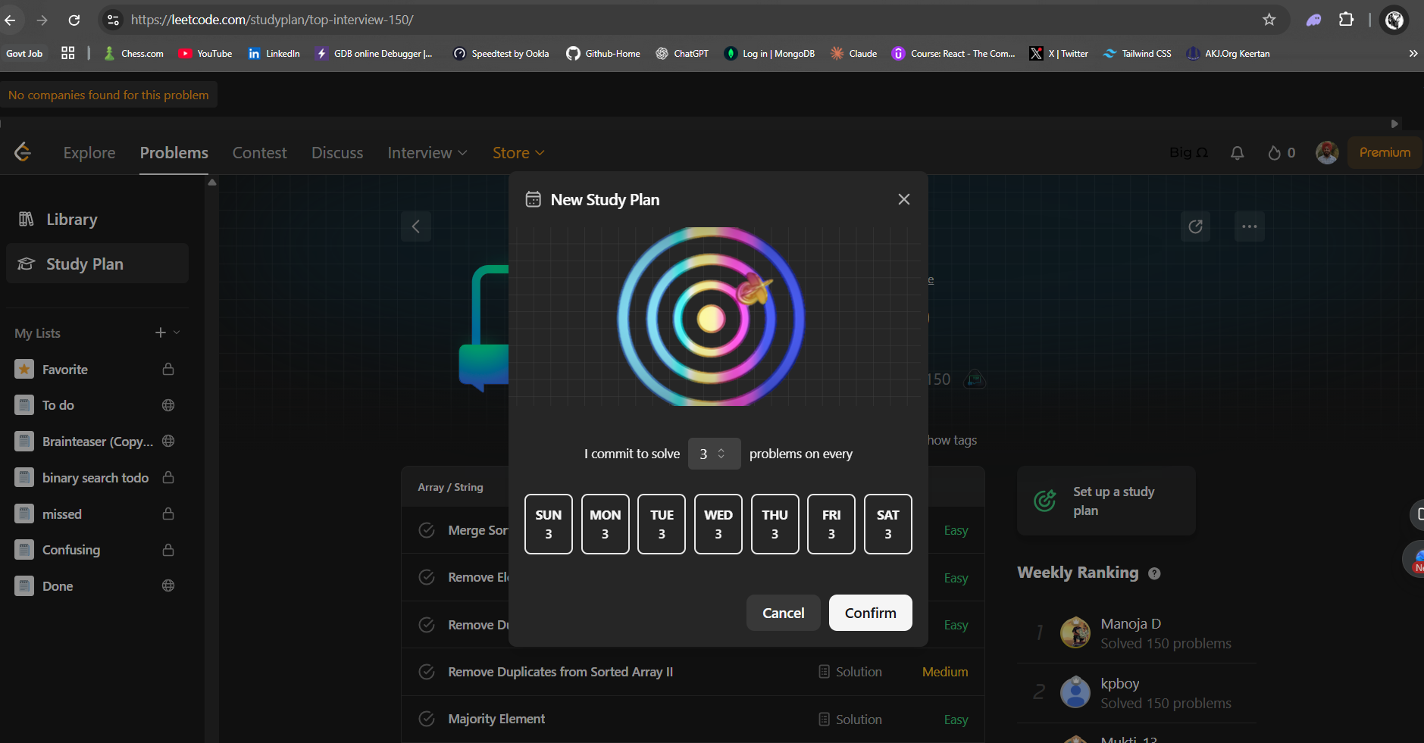Expand the Store dropdown menu
The width and height of the screenshot is (1424, 743).
pyautogui.click(x=518, y=153)
